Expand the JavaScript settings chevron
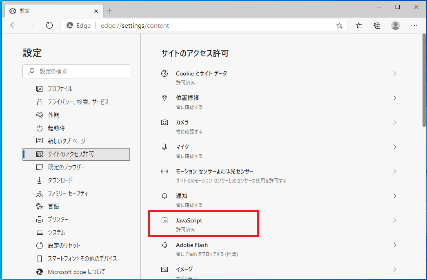427x280 pixels. (395, 220)
